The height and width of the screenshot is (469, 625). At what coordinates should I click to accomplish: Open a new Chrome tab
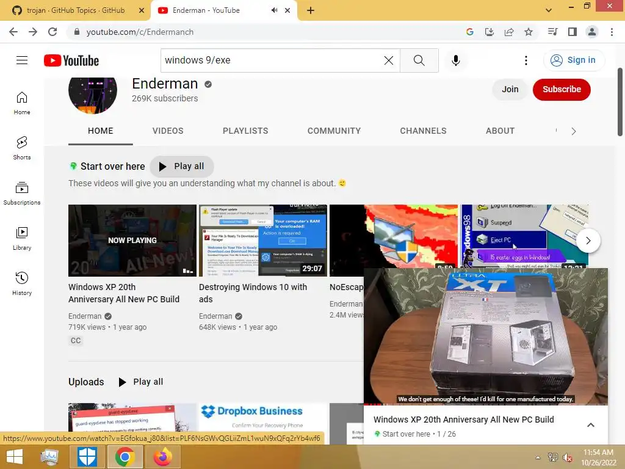[311, 10]
